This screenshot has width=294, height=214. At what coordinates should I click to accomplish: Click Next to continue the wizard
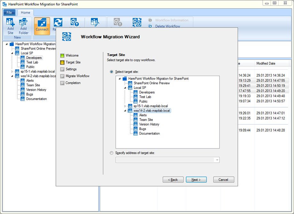click(196, 180)
